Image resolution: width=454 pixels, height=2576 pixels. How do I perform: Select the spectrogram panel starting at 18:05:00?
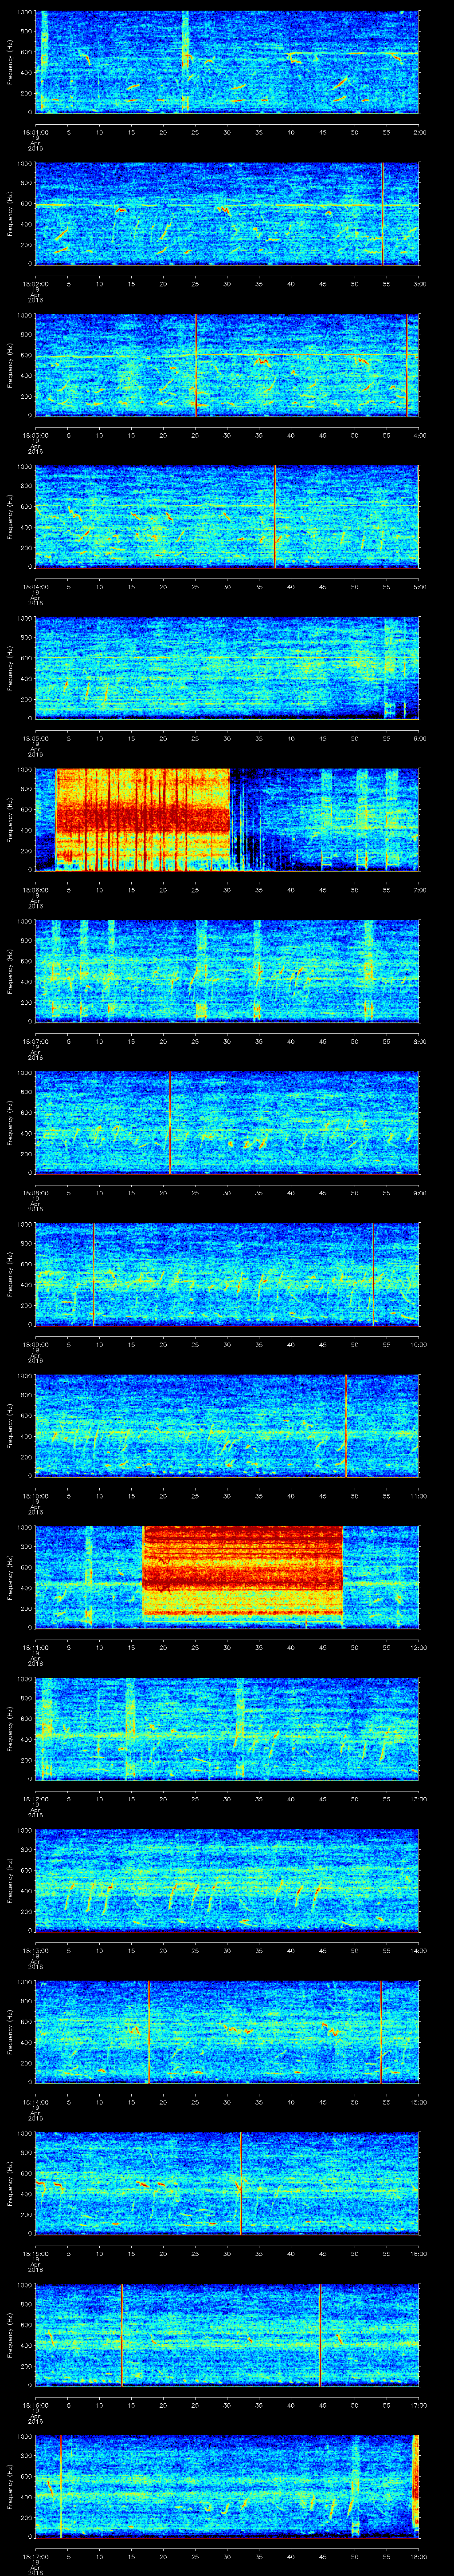(x=227, y=668)
